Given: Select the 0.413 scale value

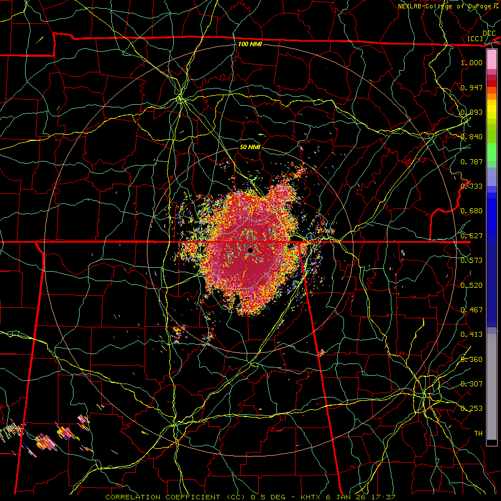Looking at the screenshot, I should [x=471, y=335].
